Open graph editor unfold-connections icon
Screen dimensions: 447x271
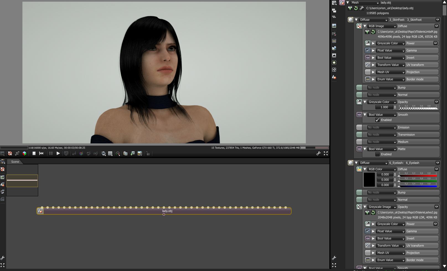2,161
